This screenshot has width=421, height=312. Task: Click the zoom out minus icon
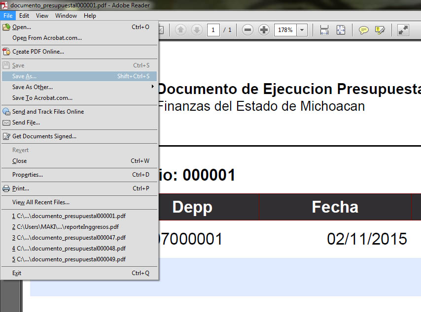[247, 30]
